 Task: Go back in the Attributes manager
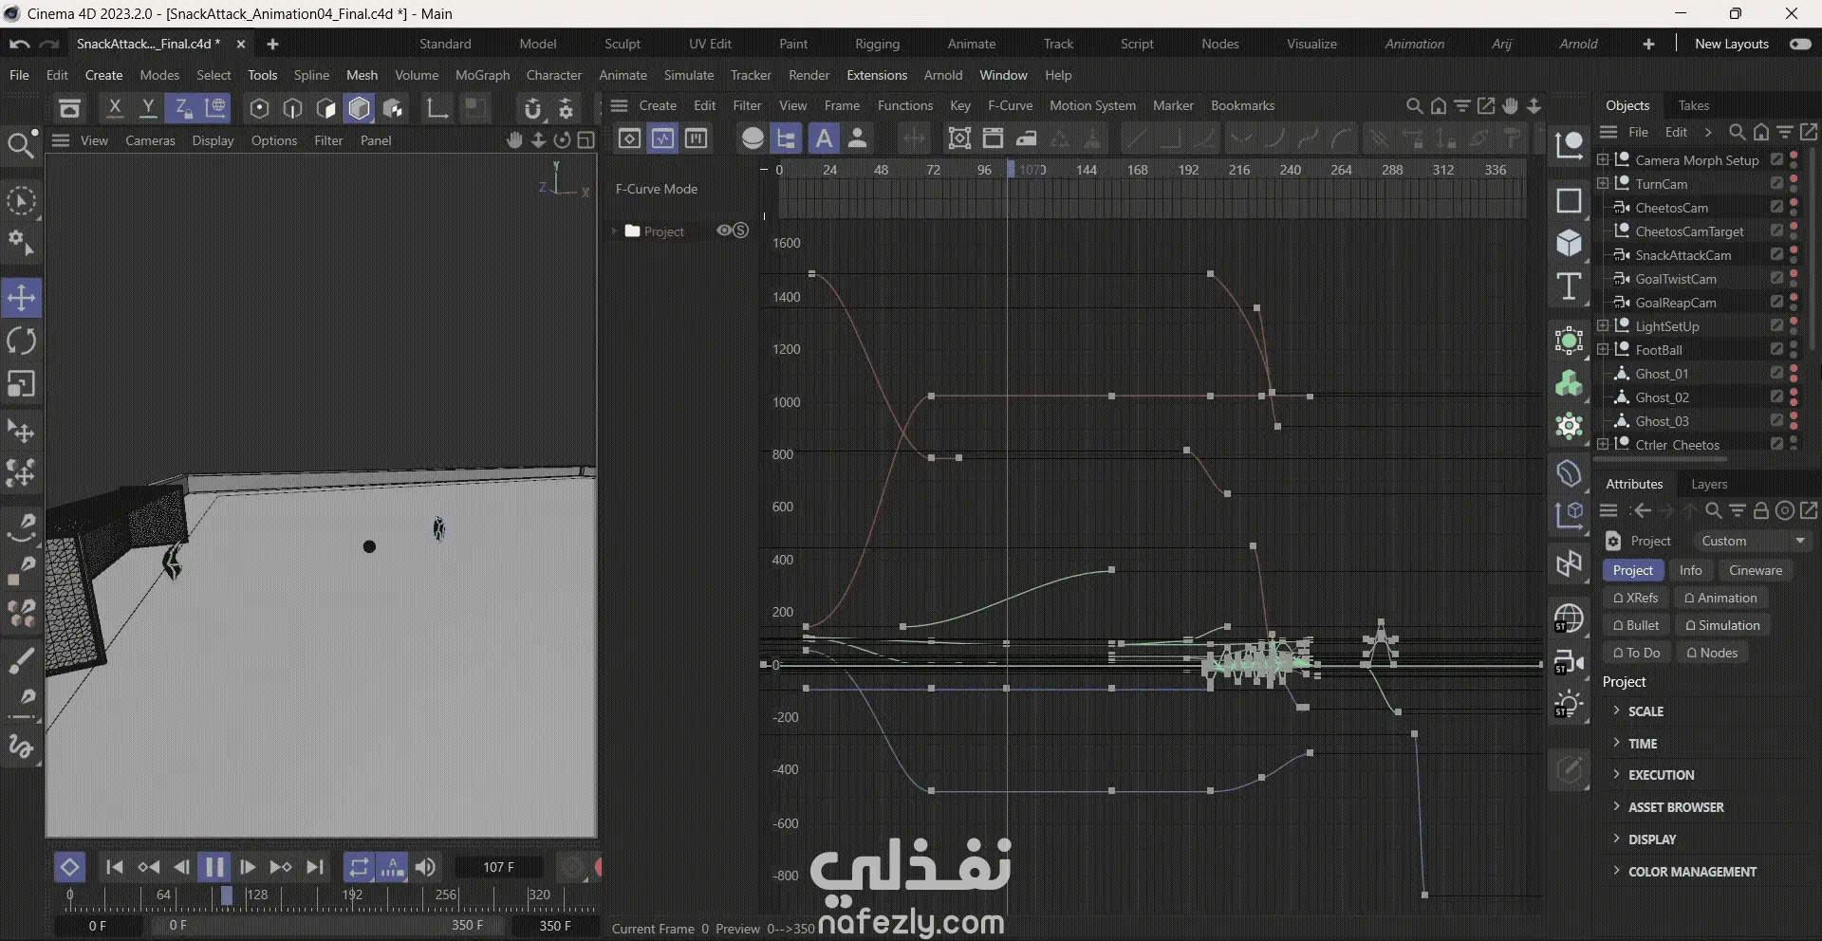click(1642, 511)
